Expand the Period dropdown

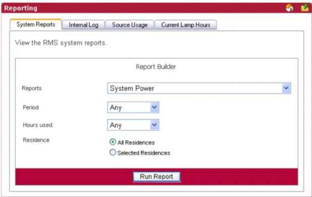tap(133, 107)
